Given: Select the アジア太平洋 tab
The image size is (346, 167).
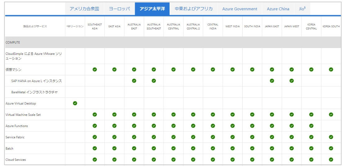Looking at the screenshot, I should coord(152,9).
